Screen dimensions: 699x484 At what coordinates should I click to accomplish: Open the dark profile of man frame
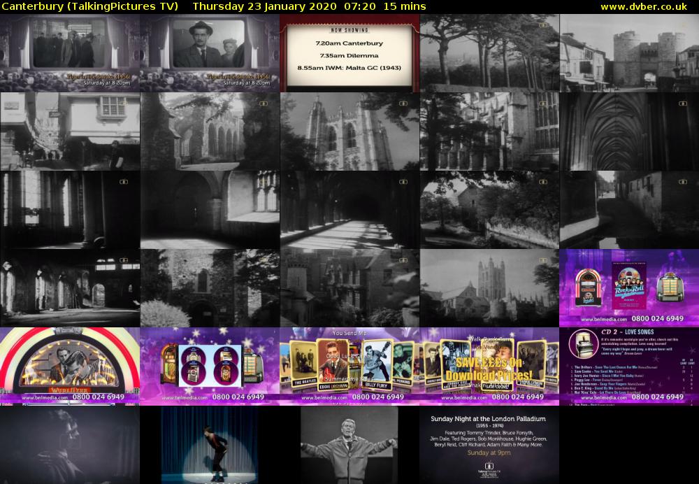tap(70, 445)
